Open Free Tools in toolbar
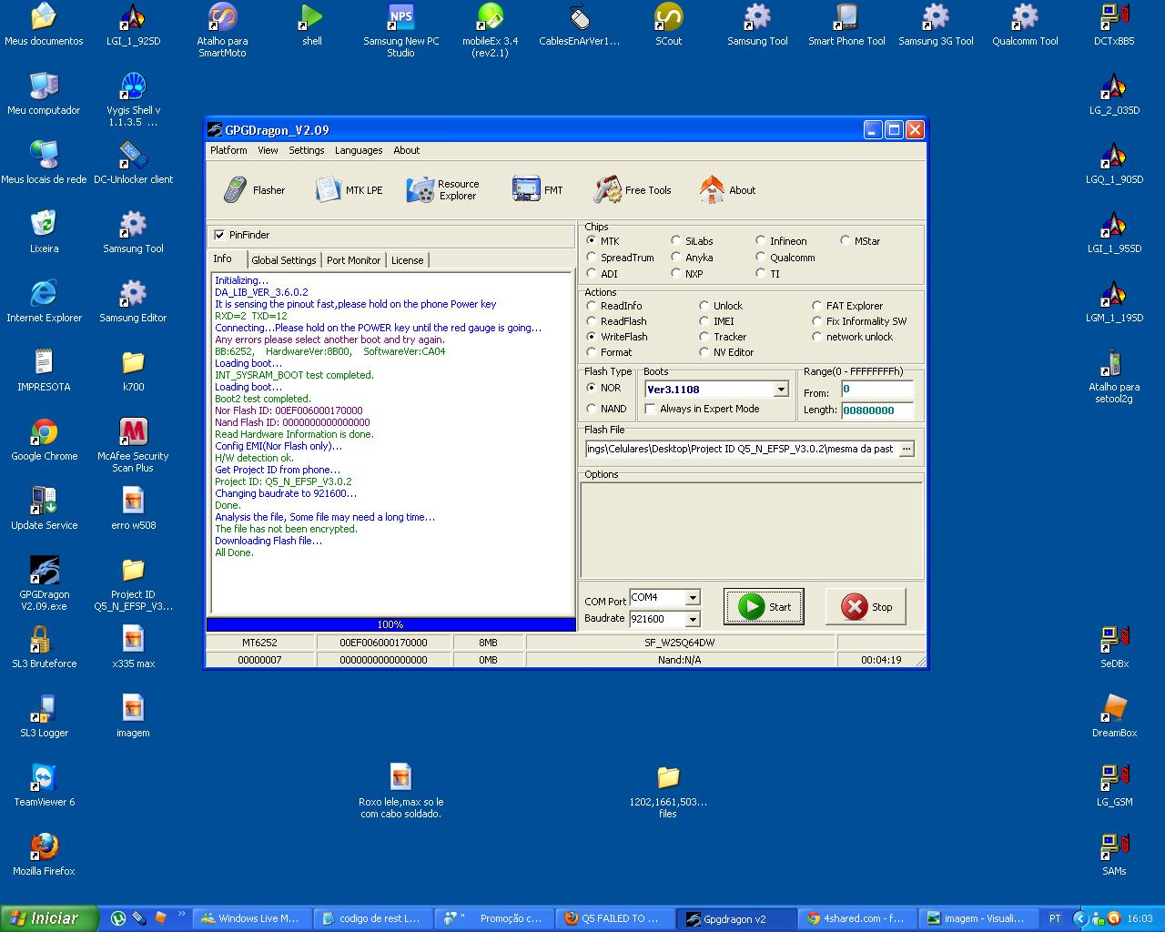The image size is (1165, 932). 633,189
